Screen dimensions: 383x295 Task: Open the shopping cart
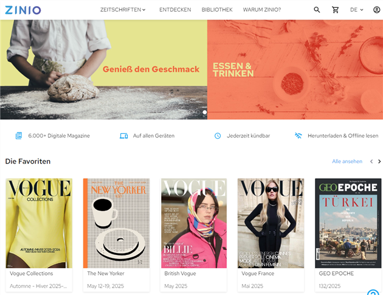point(336,10)
